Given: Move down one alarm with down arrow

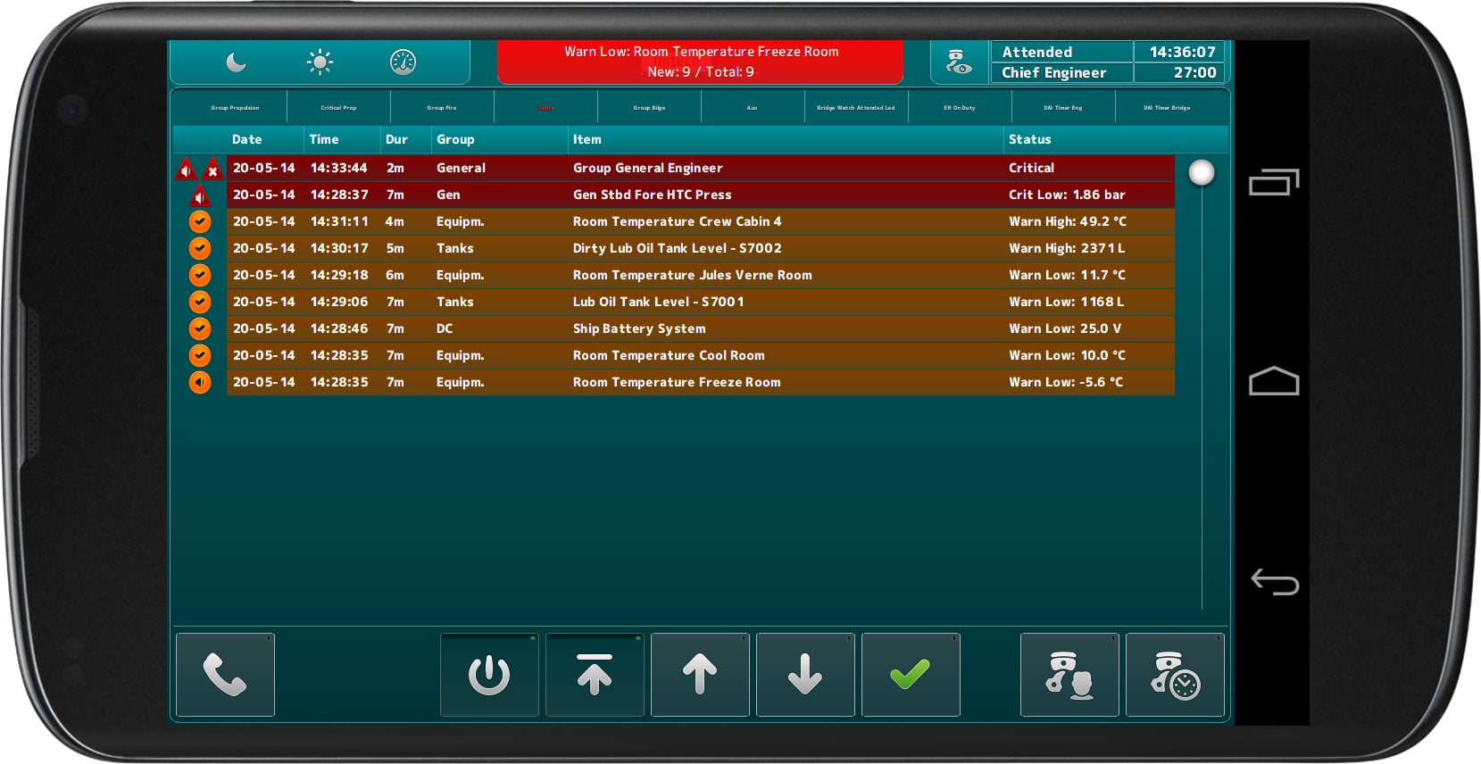Looking at the screenshot, I should tap(805, 675).
